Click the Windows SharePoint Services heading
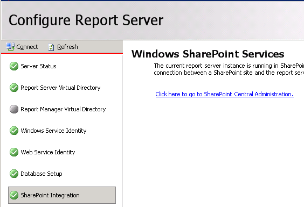The height and width of the screenshot is (207, 304). point(208,54)
